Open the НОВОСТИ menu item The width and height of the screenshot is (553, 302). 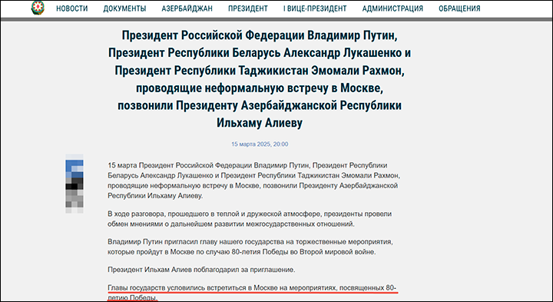72,8
